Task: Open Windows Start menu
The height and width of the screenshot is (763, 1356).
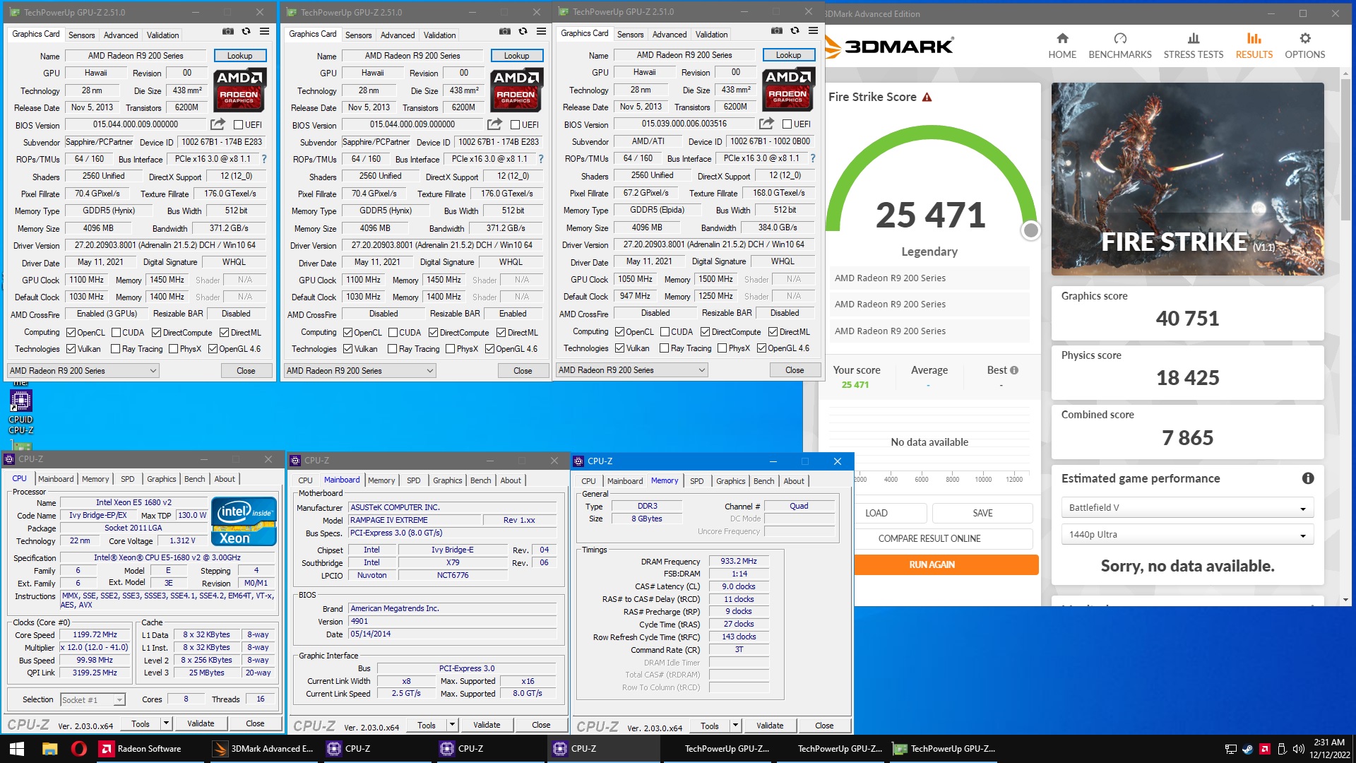Action: coord(17,749)
